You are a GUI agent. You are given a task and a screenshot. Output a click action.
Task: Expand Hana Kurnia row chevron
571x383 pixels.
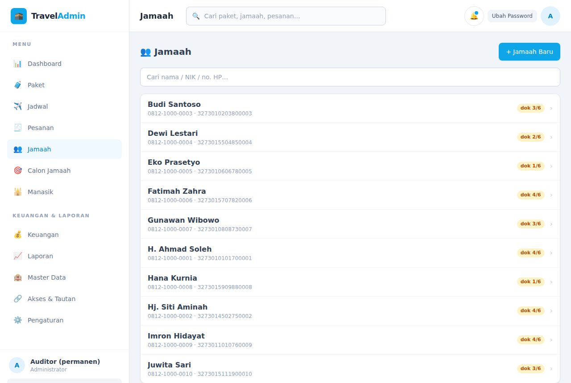pyautogui.click(x=551, y=282)
